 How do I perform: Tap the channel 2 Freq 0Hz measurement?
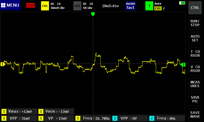[x=167, y=118]
